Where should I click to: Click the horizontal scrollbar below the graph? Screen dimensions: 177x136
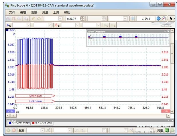[86, 115]
